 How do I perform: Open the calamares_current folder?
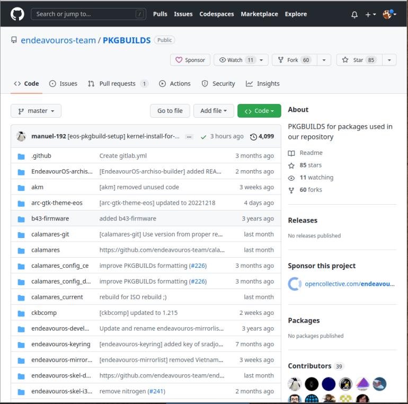pos(57,297)
